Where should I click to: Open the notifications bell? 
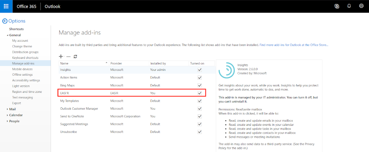(349, 6)
